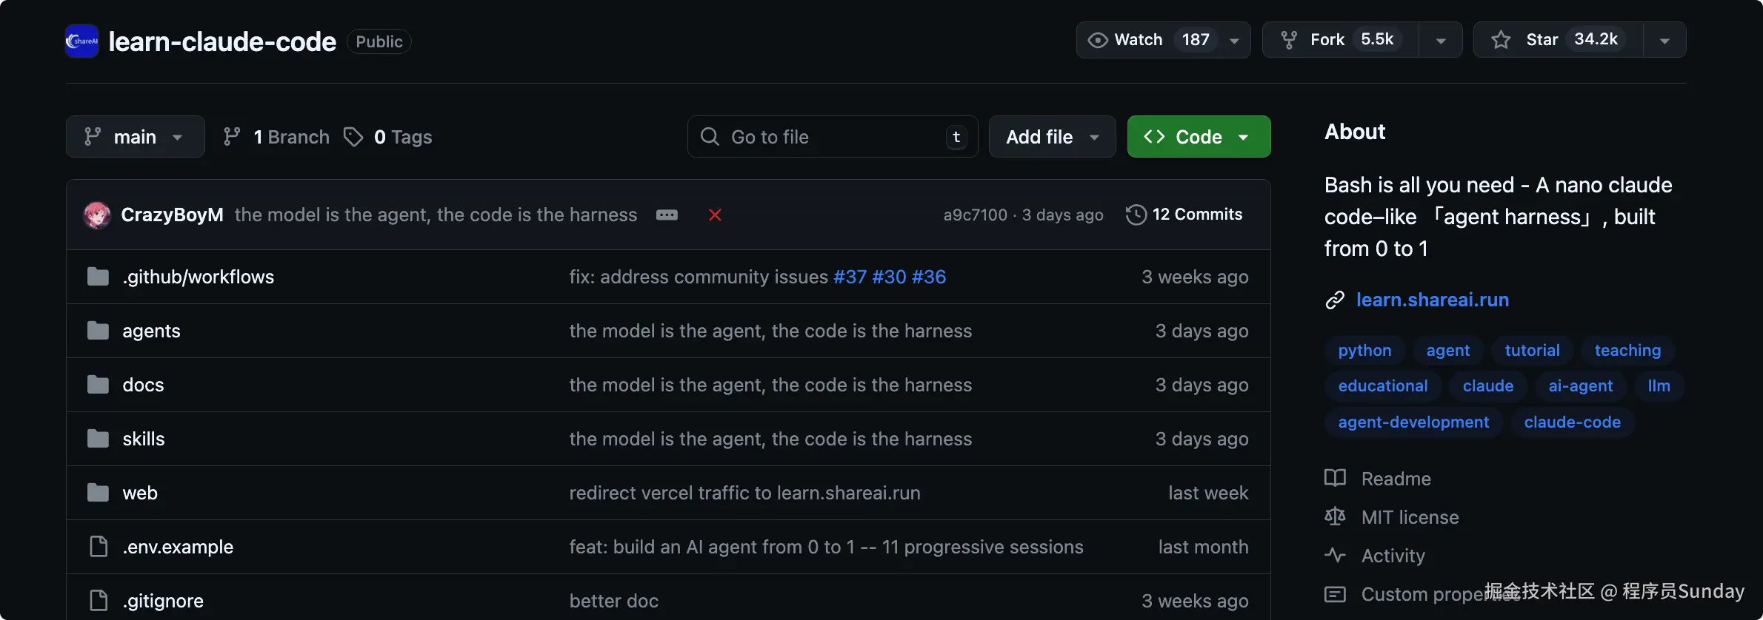Click the MIT license scale icon
Screen dimensions: 1763x620
click(x=1335, y=517)
